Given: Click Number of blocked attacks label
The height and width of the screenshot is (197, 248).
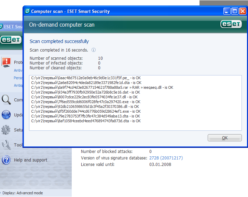Looking at the screenshot, I should (x=107, y=152).
